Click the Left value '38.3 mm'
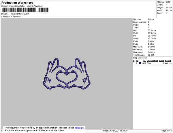173x133 pixels. coord(152,30)
